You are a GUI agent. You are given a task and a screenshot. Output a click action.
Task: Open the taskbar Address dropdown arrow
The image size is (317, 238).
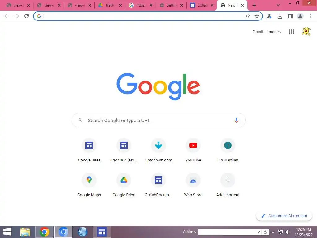pyautogui.click(x=258, y=232)
